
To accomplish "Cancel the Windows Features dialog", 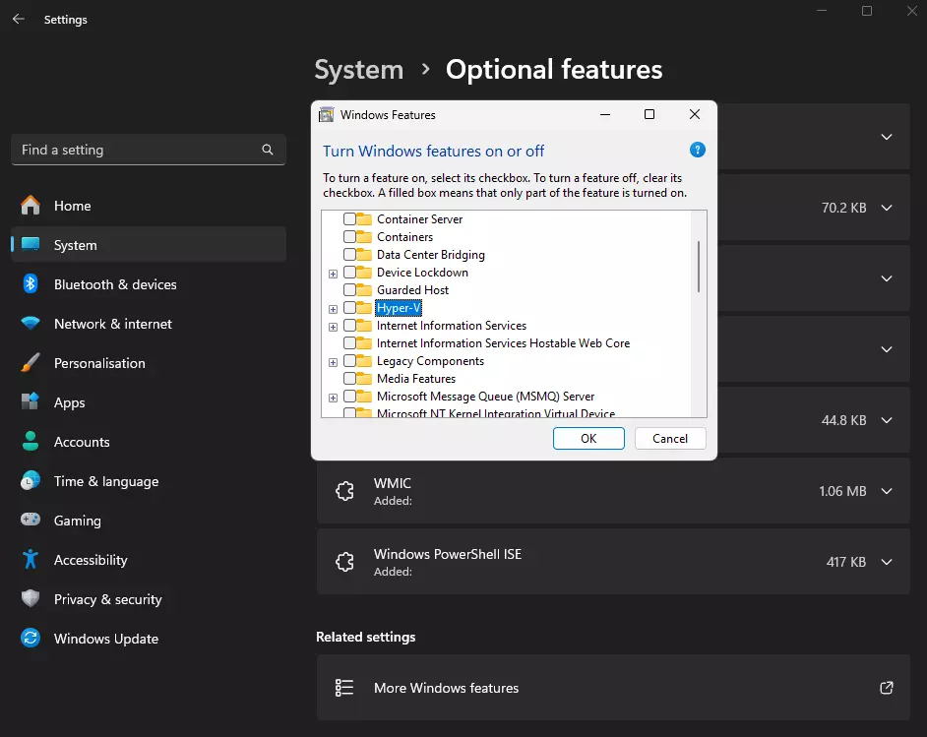I will point(670,438).
